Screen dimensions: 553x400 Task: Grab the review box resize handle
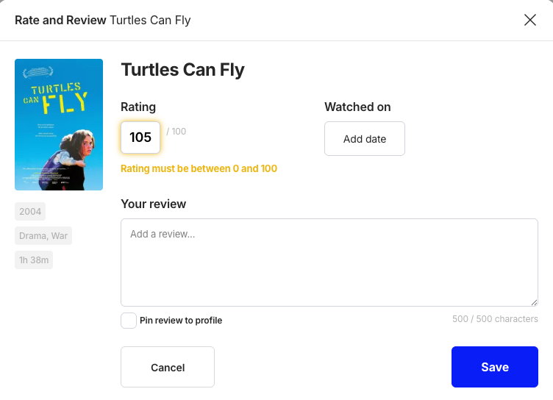pyautogui.click(x=534, y=302)
